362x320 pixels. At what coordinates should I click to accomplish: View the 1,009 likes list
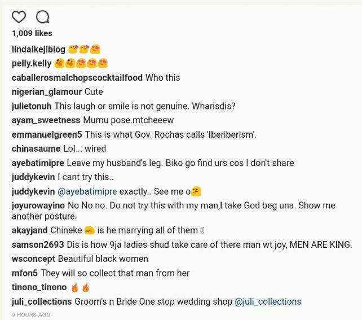(x=32, y=33)
